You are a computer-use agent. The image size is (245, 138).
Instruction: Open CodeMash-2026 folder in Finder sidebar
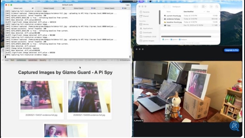coord(148,37)
